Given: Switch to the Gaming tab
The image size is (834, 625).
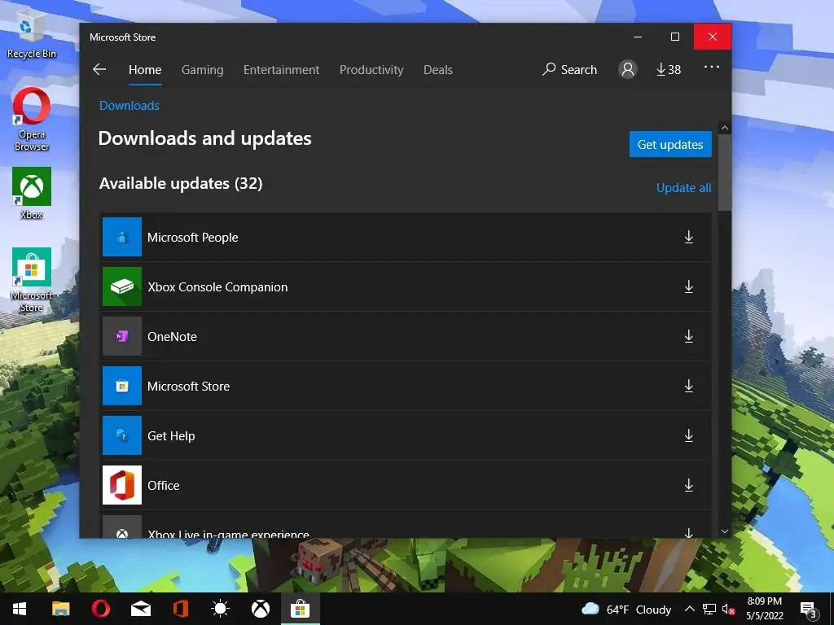Looking at the screenshot, I should 202,70.
